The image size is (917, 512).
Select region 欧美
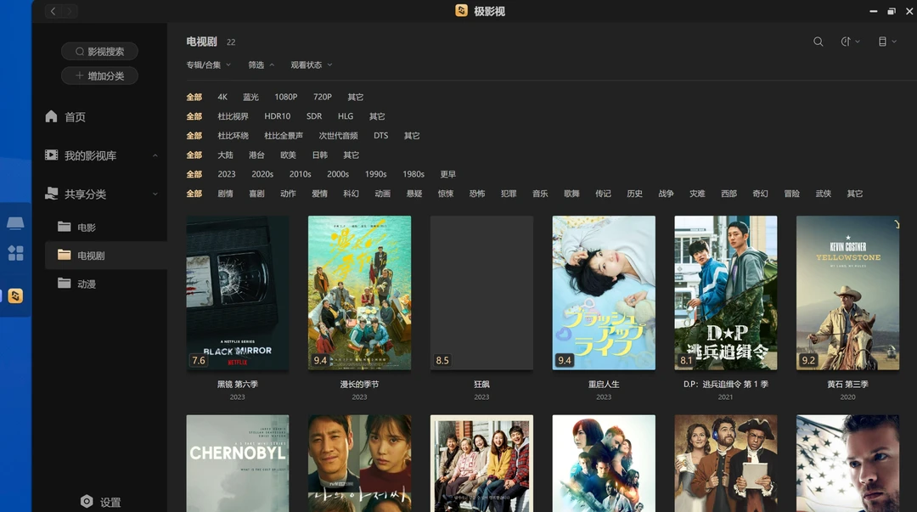click(289, 155)
